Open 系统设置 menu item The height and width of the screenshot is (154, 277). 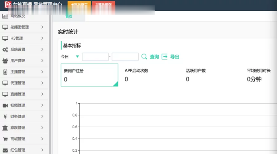click(24, 50)
